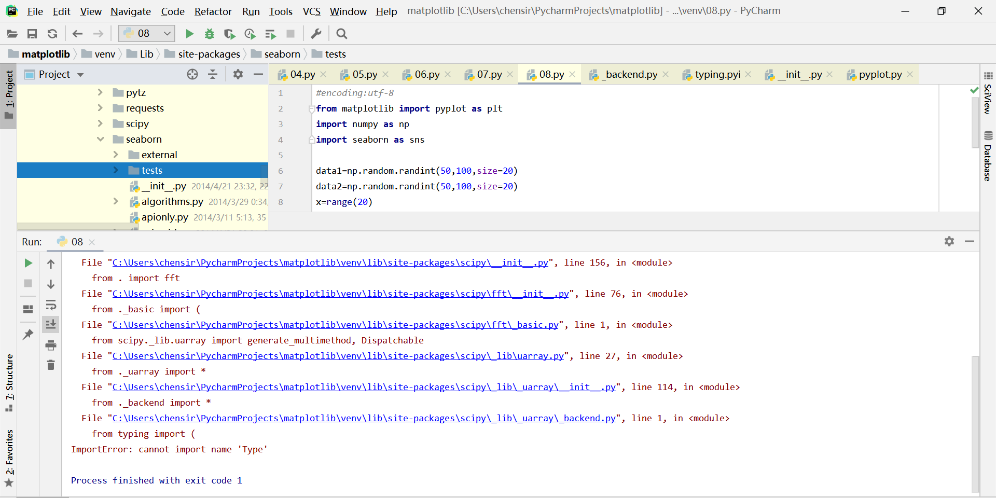The height and width of the screenshot is (498, 996).
Task: Expand the scipy folder
Action: pos(100,123)
